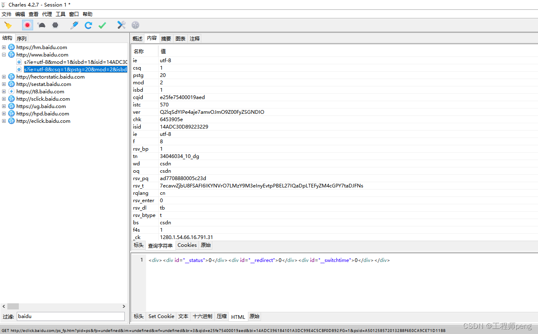538x334 pixels.
Task: Click the globe icon of hpd.baidu.com
Action: pos(11,114)
